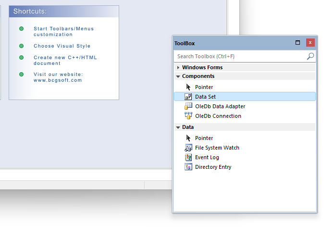Image resolution: width=335 pixels, height=227 pixels.
Task: Select the OleDb Data Adapter label
Action: (220, 106)
